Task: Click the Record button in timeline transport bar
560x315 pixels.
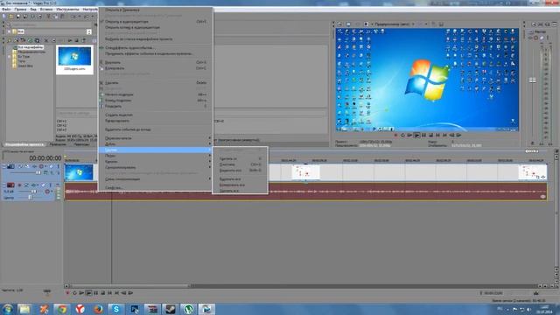Action: [67, 293]
